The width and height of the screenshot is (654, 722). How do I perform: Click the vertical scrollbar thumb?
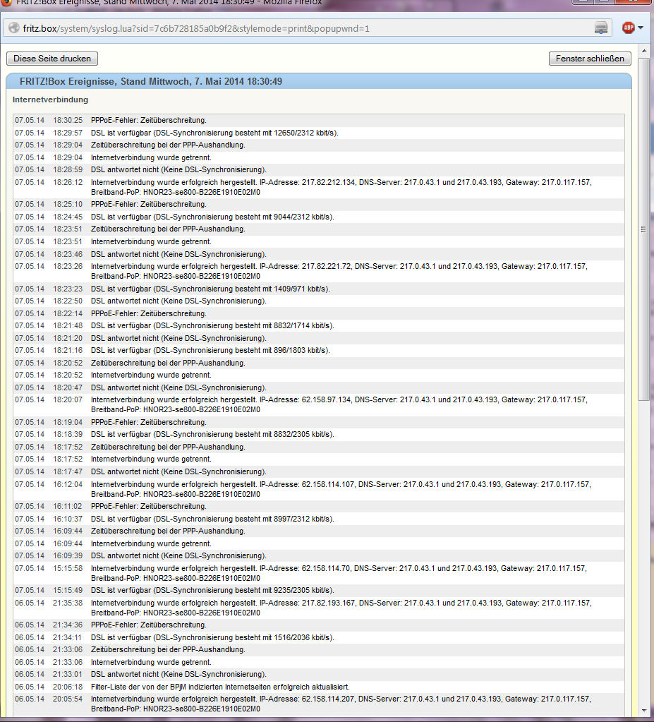[x=643, y=229]
